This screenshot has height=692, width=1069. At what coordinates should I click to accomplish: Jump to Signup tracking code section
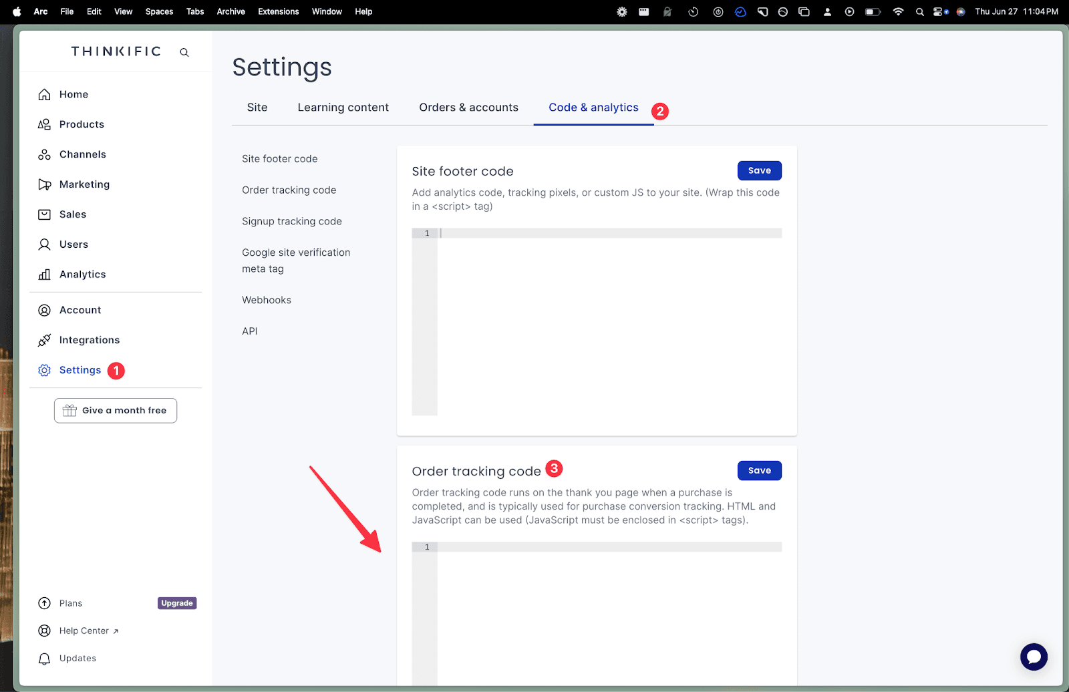pos(292,222)
